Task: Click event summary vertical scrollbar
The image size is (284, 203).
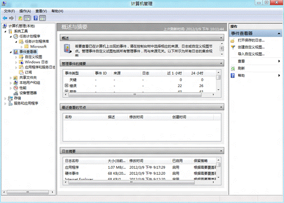Action: point(218,81)
